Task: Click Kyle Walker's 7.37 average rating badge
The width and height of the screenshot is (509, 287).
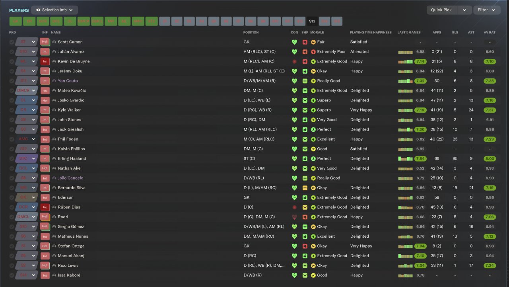Action: point(490,110)
